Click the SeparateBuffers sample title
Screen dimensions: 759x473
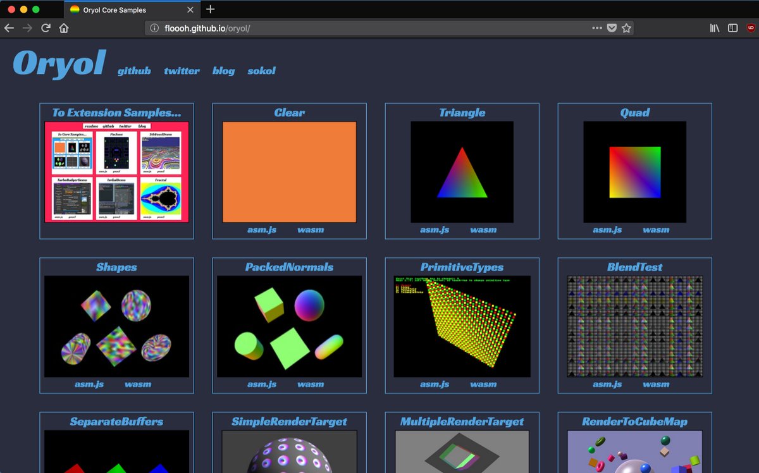click(x=117, y=421)
